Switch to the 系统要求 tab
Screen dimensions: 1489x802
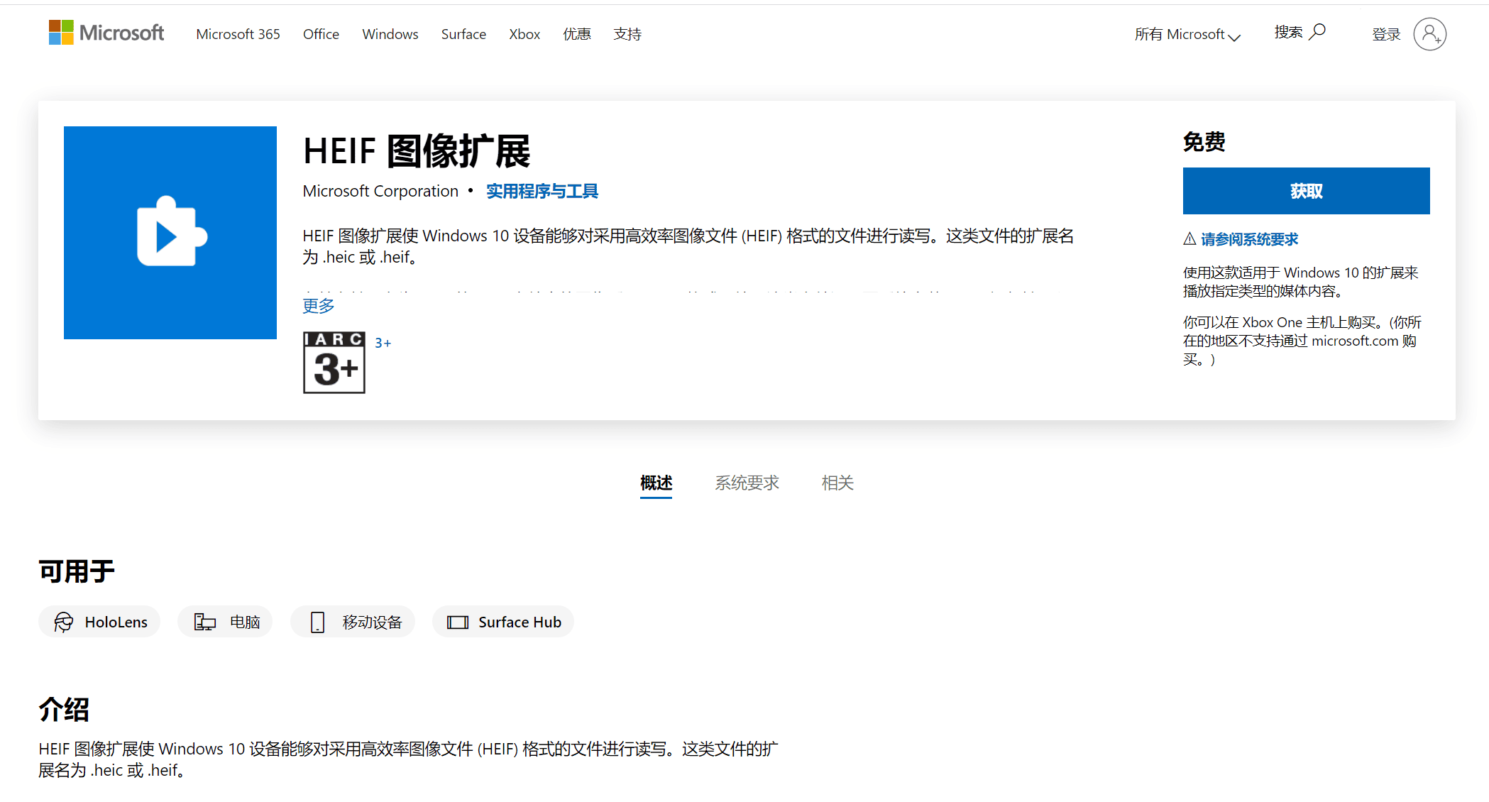(x=747, y=483)
